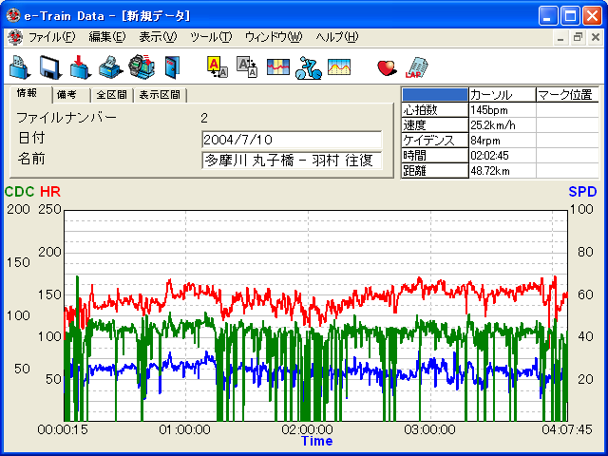The image size is (608, 456).
Task: Click the import download arrow icon
Action: [80, 66]
